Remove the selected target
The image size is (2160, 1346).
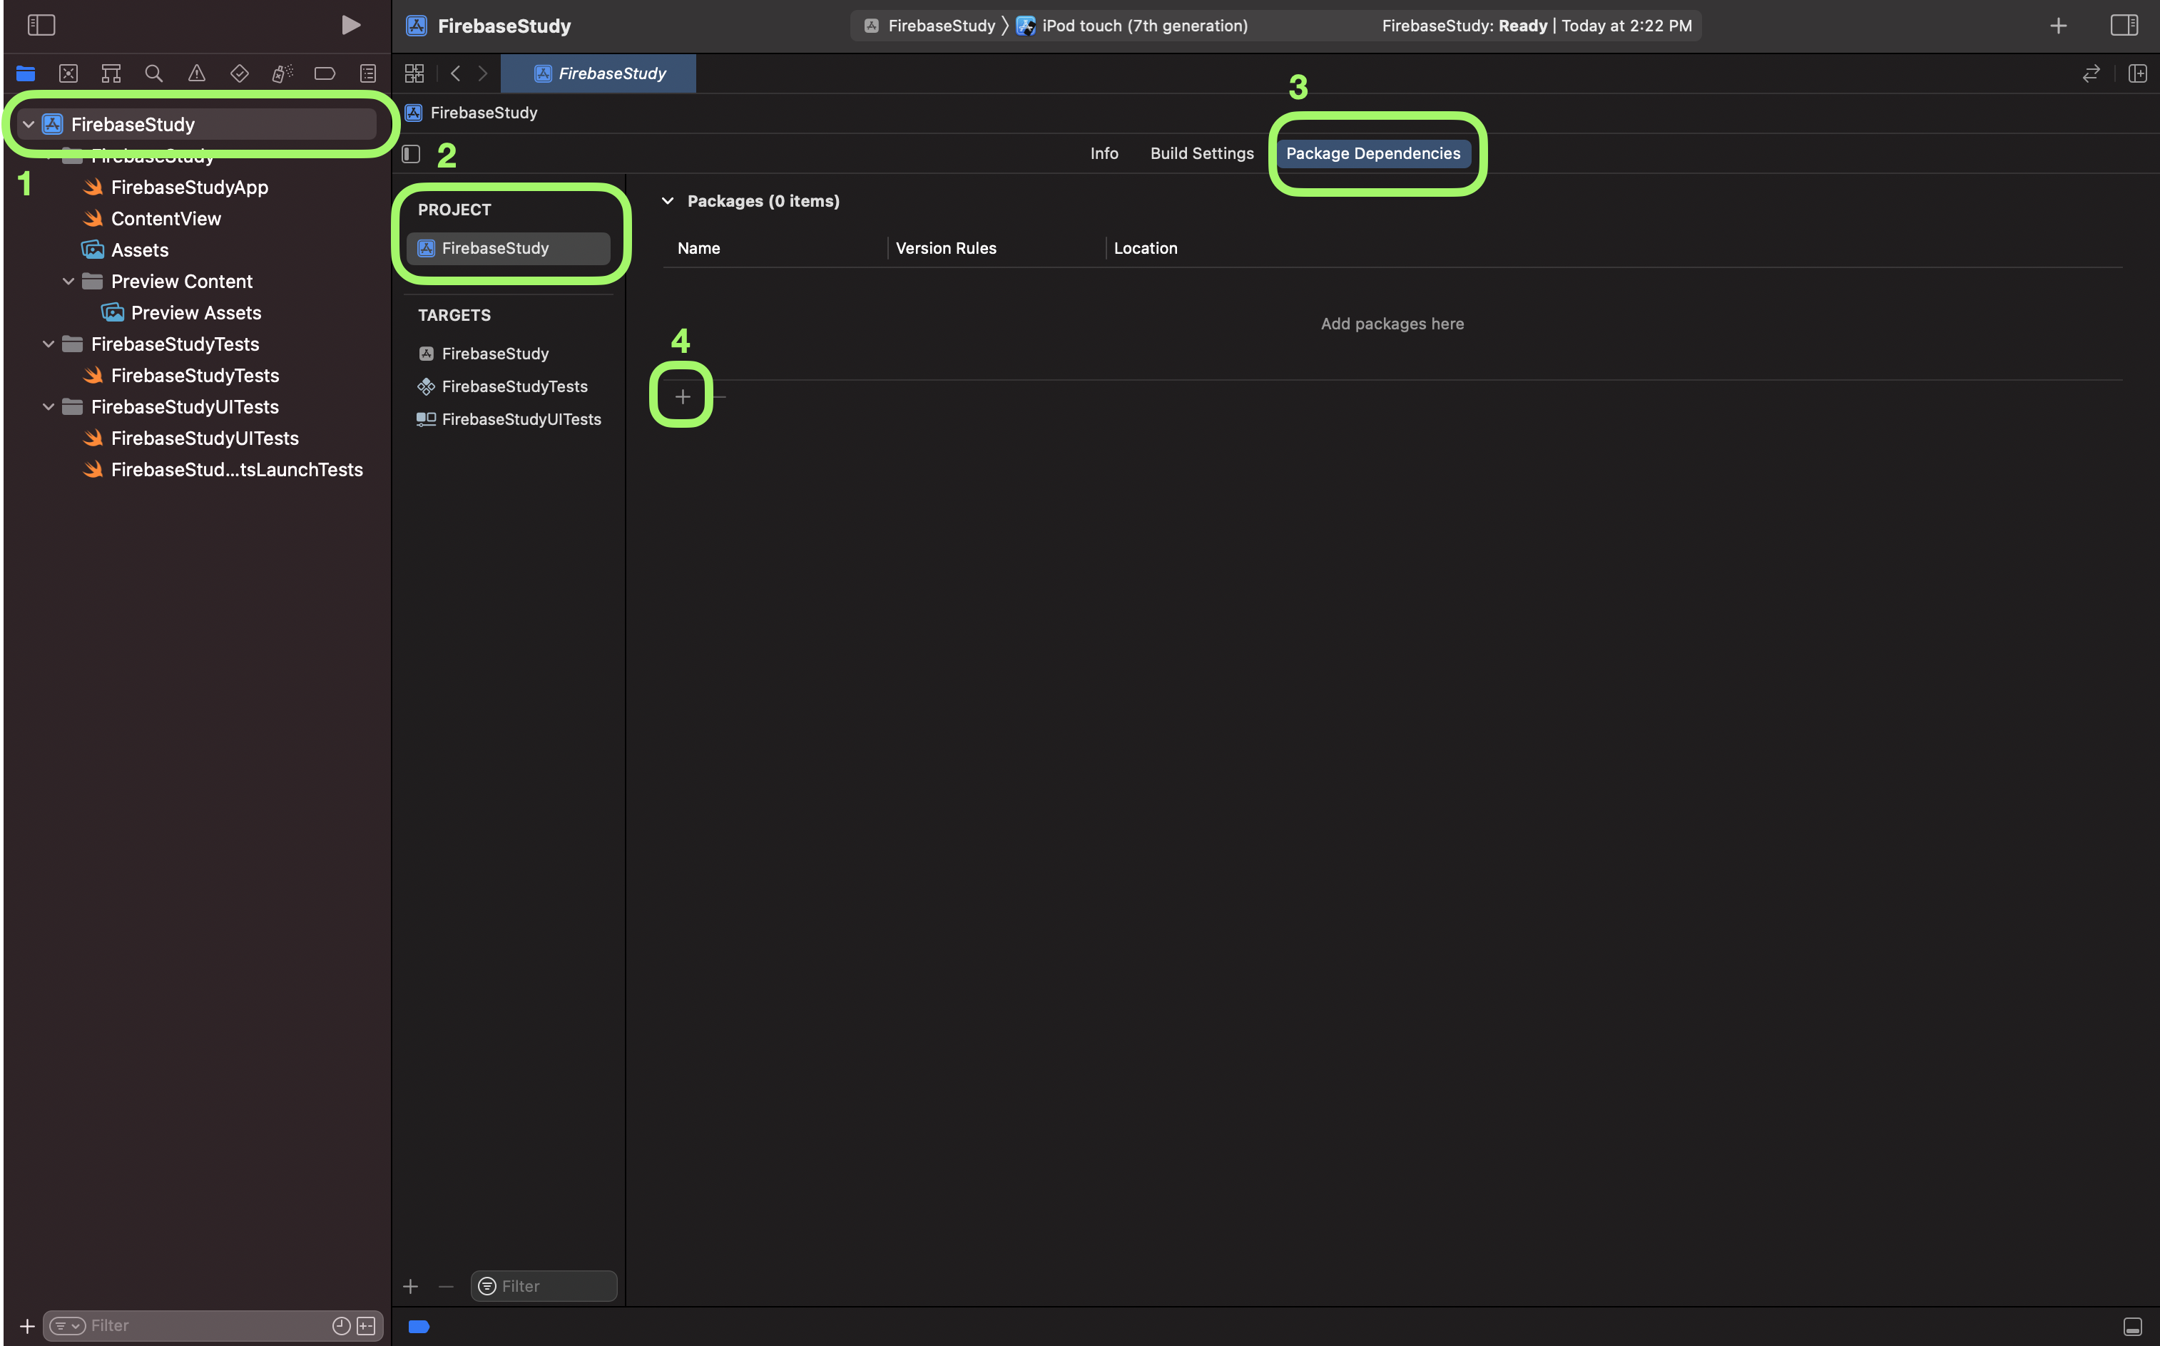[445, 1286]
